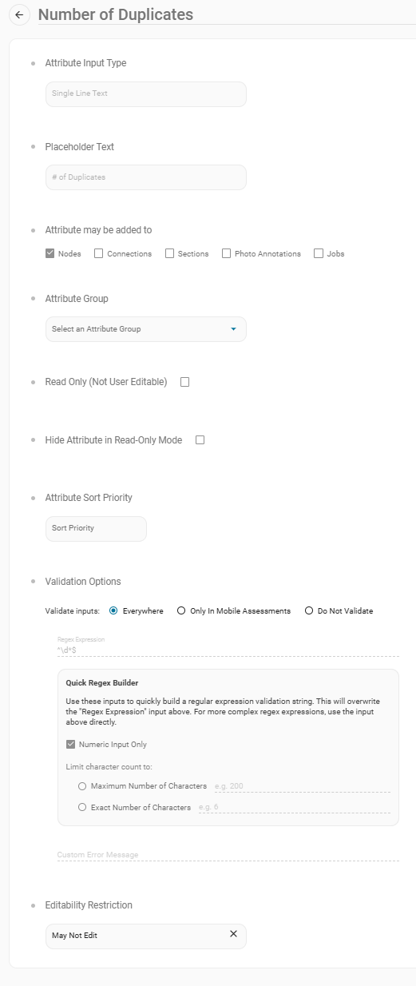This screenshot has width=416, height=986.
Task: Toggle Read Only (Not User Editable) checkbox
Action: click(x=184, y=382)
